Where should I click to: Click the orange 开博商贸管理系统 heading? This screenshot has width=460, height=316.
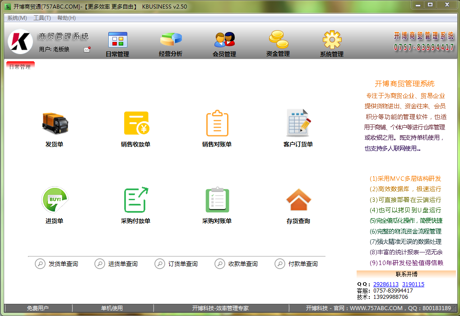coord(404,84)
